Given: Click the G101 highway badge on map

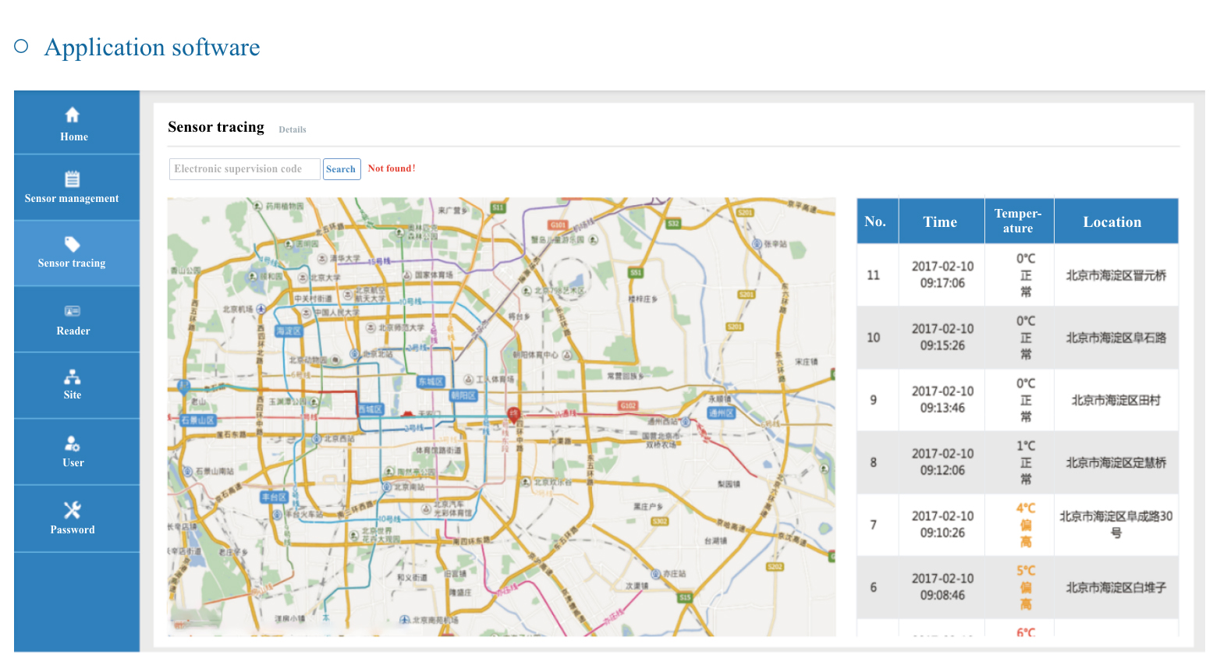Looking at the screenshot, I should [x=558, y=225].
